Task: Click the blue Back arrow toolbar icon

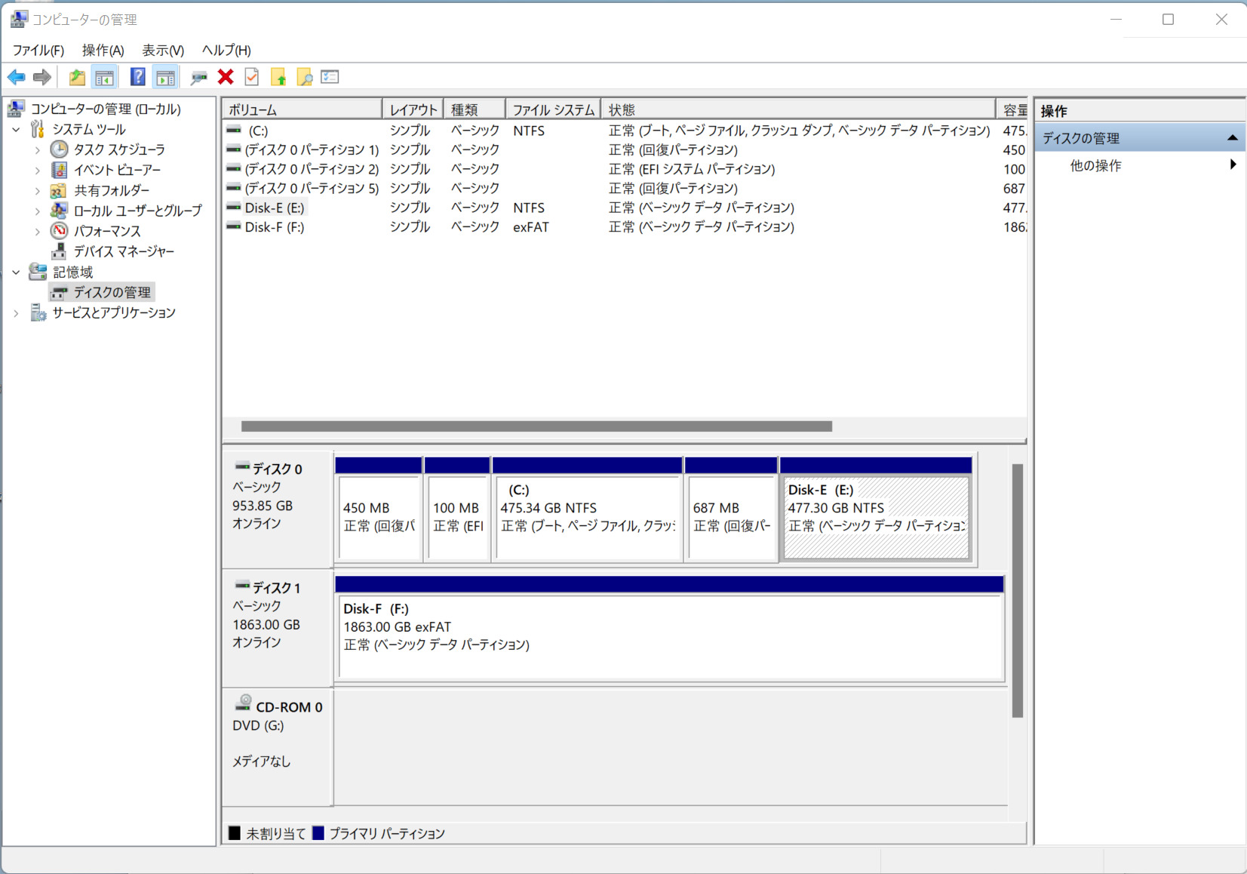Action: click(17, 77)
